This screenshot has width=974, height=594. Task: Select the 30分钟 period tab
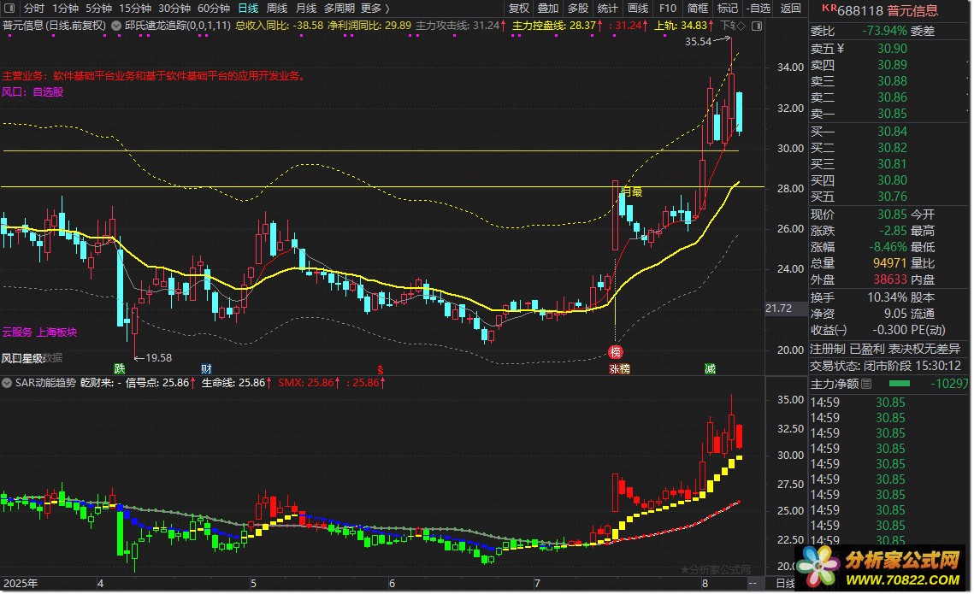tap(174, 8)
